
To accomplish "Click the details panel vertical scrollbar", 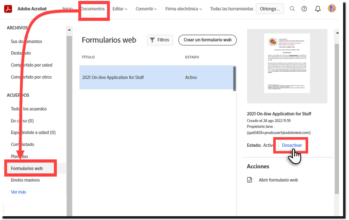I will pos(337,119).
